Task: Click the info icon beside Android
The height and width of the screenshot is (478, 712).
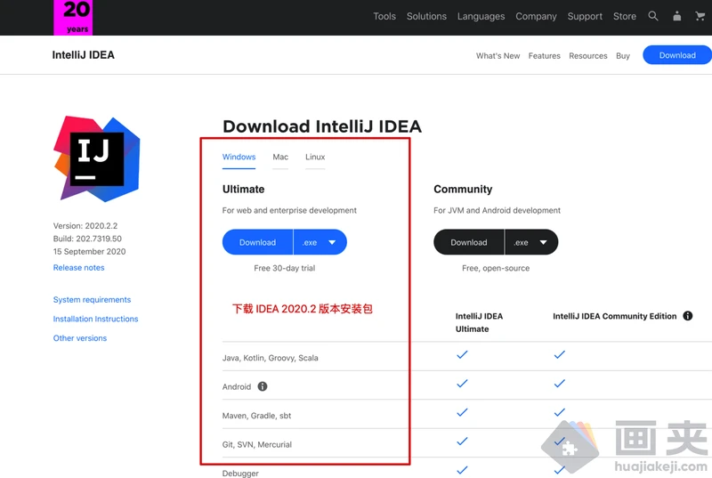Action: pos(263,386)
